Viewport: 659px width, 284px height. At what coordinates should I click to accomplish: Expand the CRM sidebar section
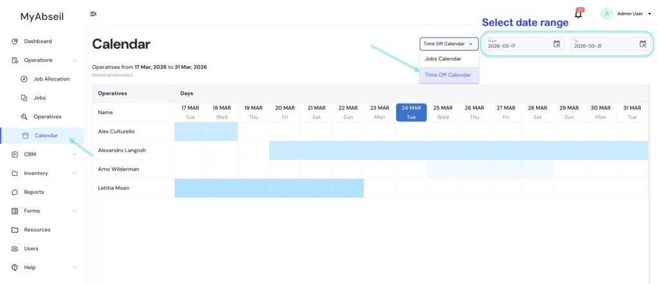75,155
